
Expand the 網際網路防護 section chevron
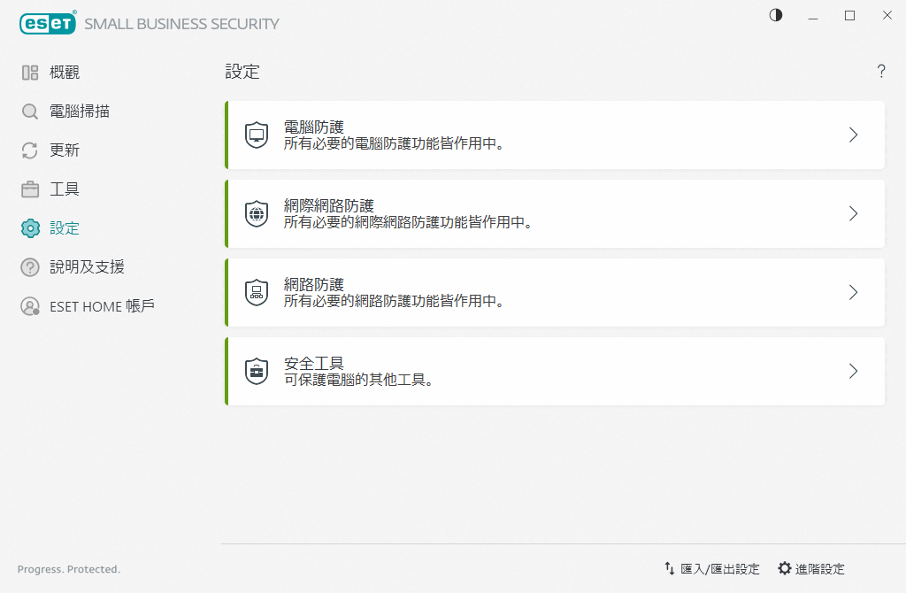pyautogui.click(x=853, y=213)
